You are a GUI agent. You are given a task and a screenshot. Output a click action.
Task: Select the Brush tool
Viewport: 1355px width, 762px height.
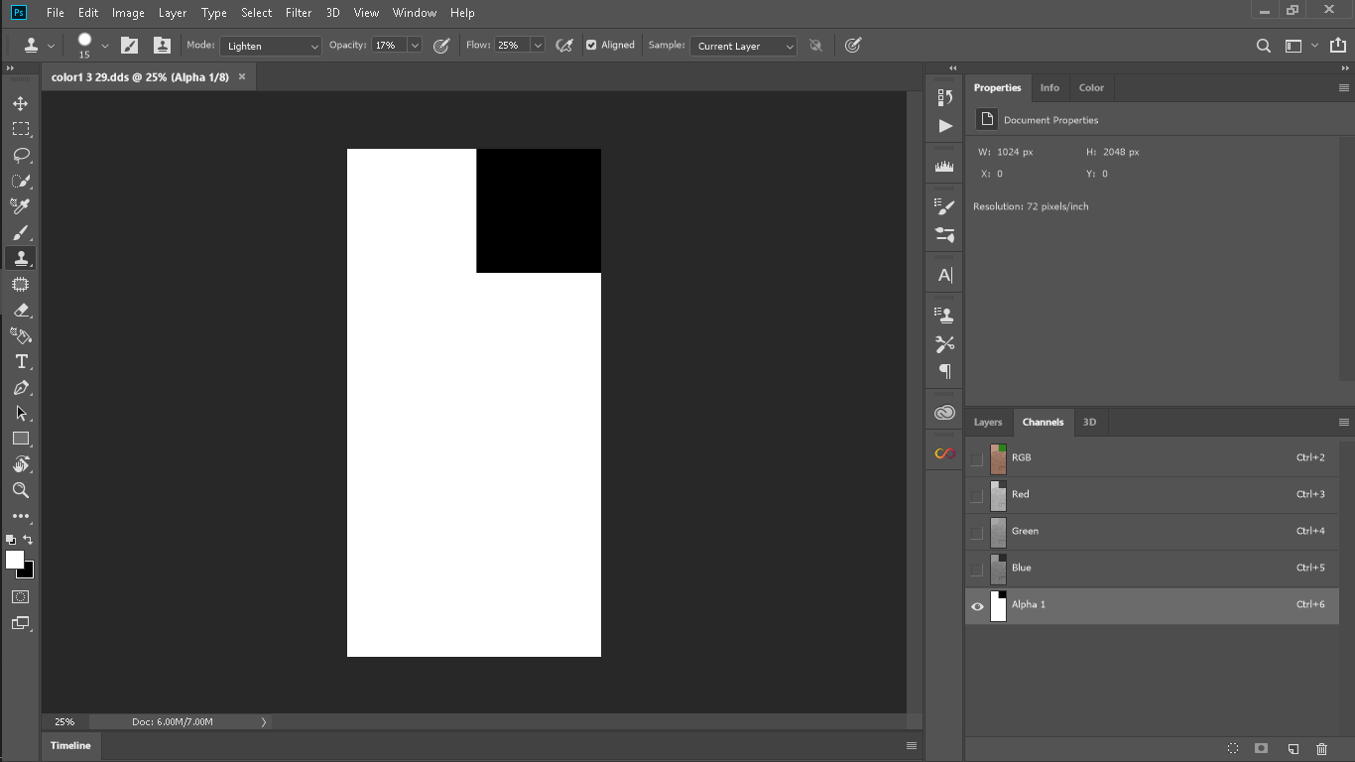coord(21,232)
